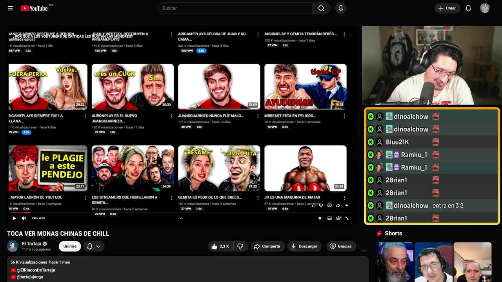The width and height of the screenshot is (502, 282).
Task: Click the verified badge beside El Tartaja
Action: click(45, 244)
